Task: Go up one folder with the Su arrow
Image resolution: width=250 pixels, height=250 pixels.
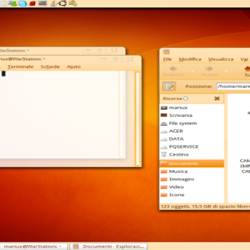Action: [x=247, y=71]
